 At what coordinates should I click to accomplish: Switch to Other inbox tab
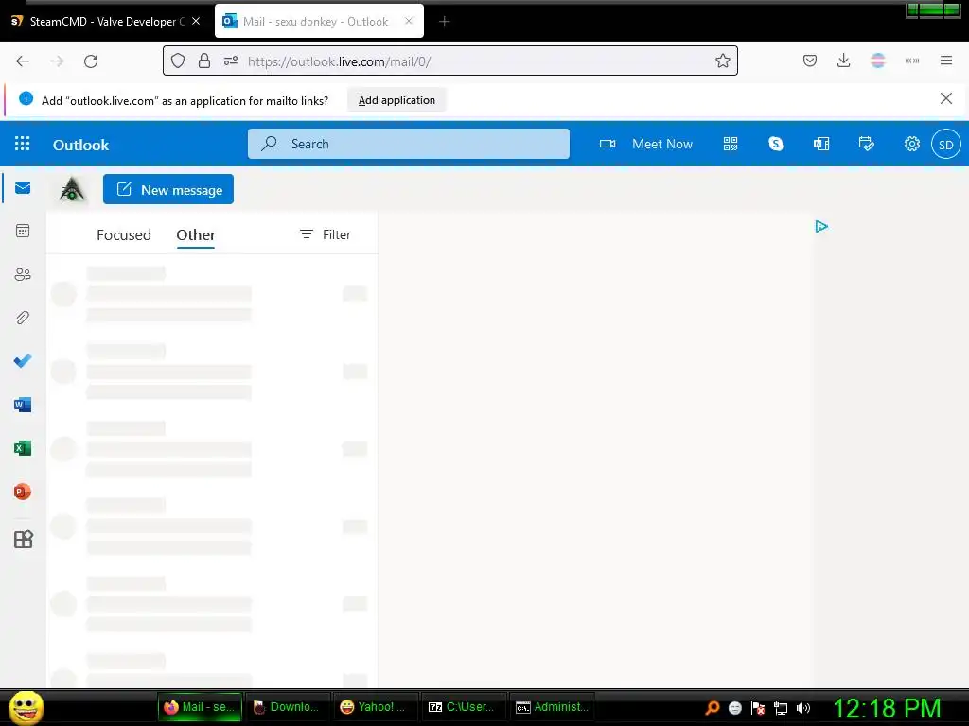point(196,234)
